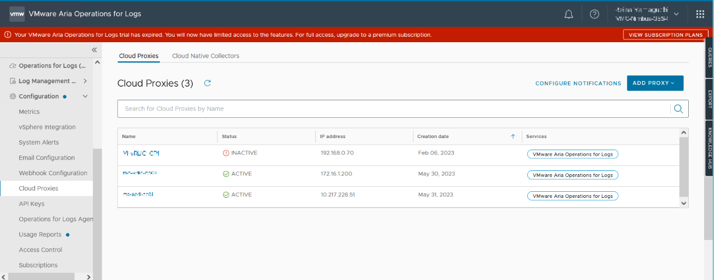Click the trial expired warning icon
714x280 pixels.
8,35
